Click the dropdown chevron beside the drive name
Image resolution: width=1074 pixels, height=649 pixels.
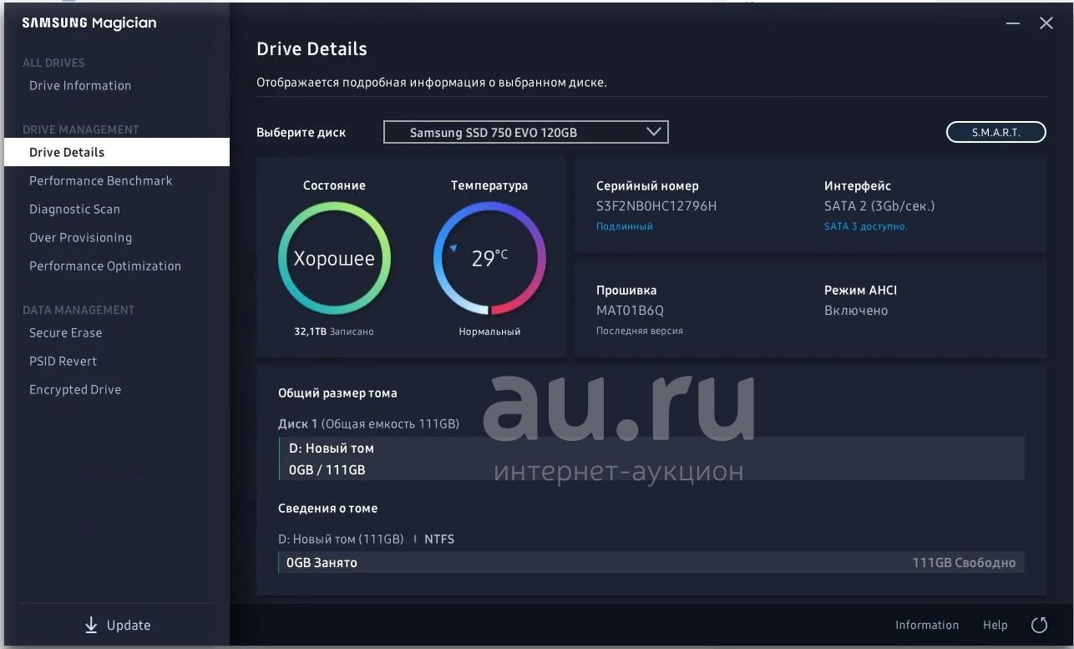coord(654,132)
